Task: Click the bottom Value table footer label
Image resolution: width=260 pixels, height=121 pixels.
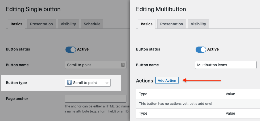Action: click(x=230, y=113)
